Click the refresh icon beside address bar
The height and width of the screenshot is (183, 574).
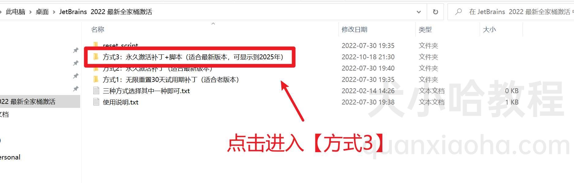click(435, 12)
